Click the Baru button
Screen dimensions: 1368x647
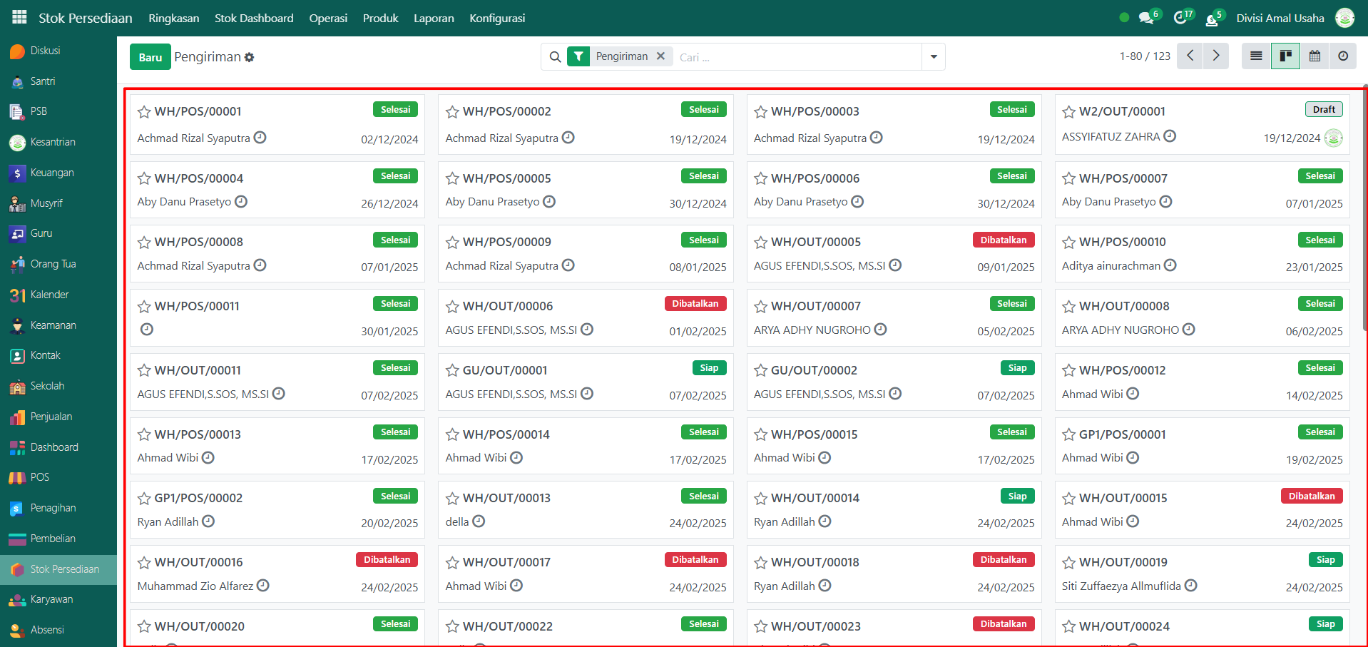(x=150, y=57)
